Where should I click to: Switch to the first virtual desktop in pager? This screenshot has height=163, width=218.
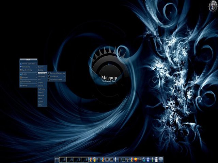coord(63,160)
